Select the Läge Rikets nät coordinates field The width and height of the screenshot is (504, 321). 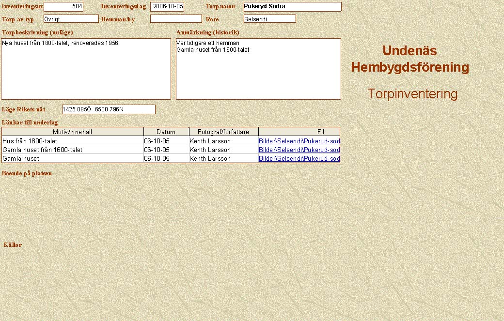(x=109, y=109)
